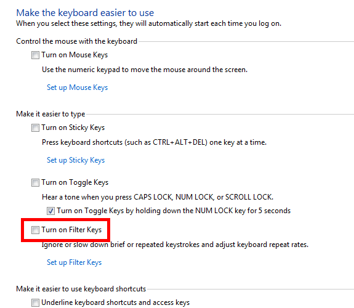354x308 pixels.
Task: Open the Set up Mouse Keys link
Action: point(77,87)
